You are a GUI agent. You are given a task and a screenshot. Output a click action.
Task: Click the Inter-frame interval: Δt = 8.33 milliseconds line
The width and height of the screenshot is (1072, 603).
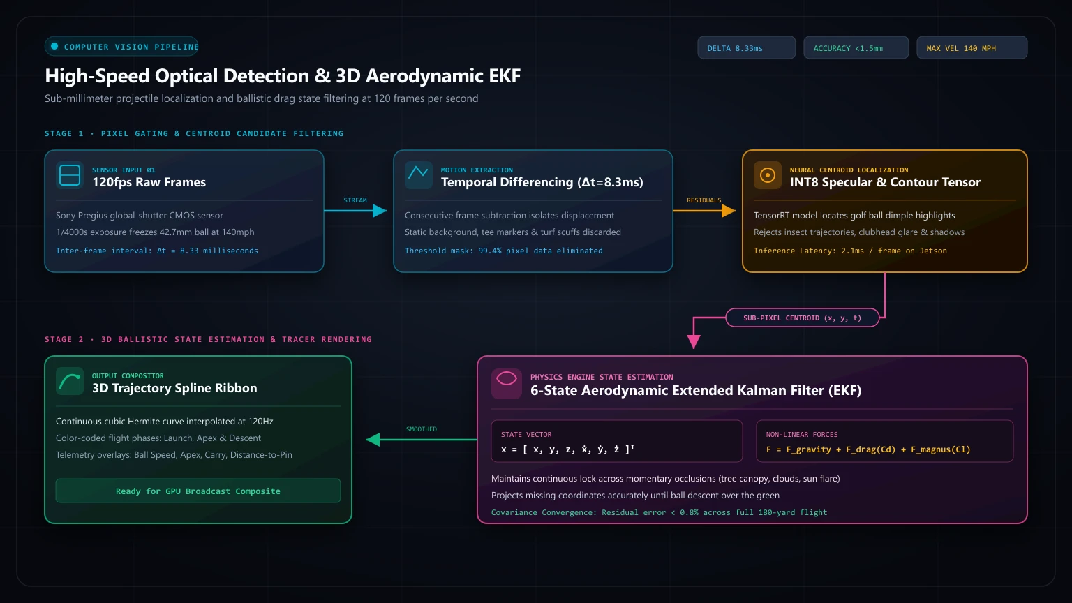click(x=157, y=251)
